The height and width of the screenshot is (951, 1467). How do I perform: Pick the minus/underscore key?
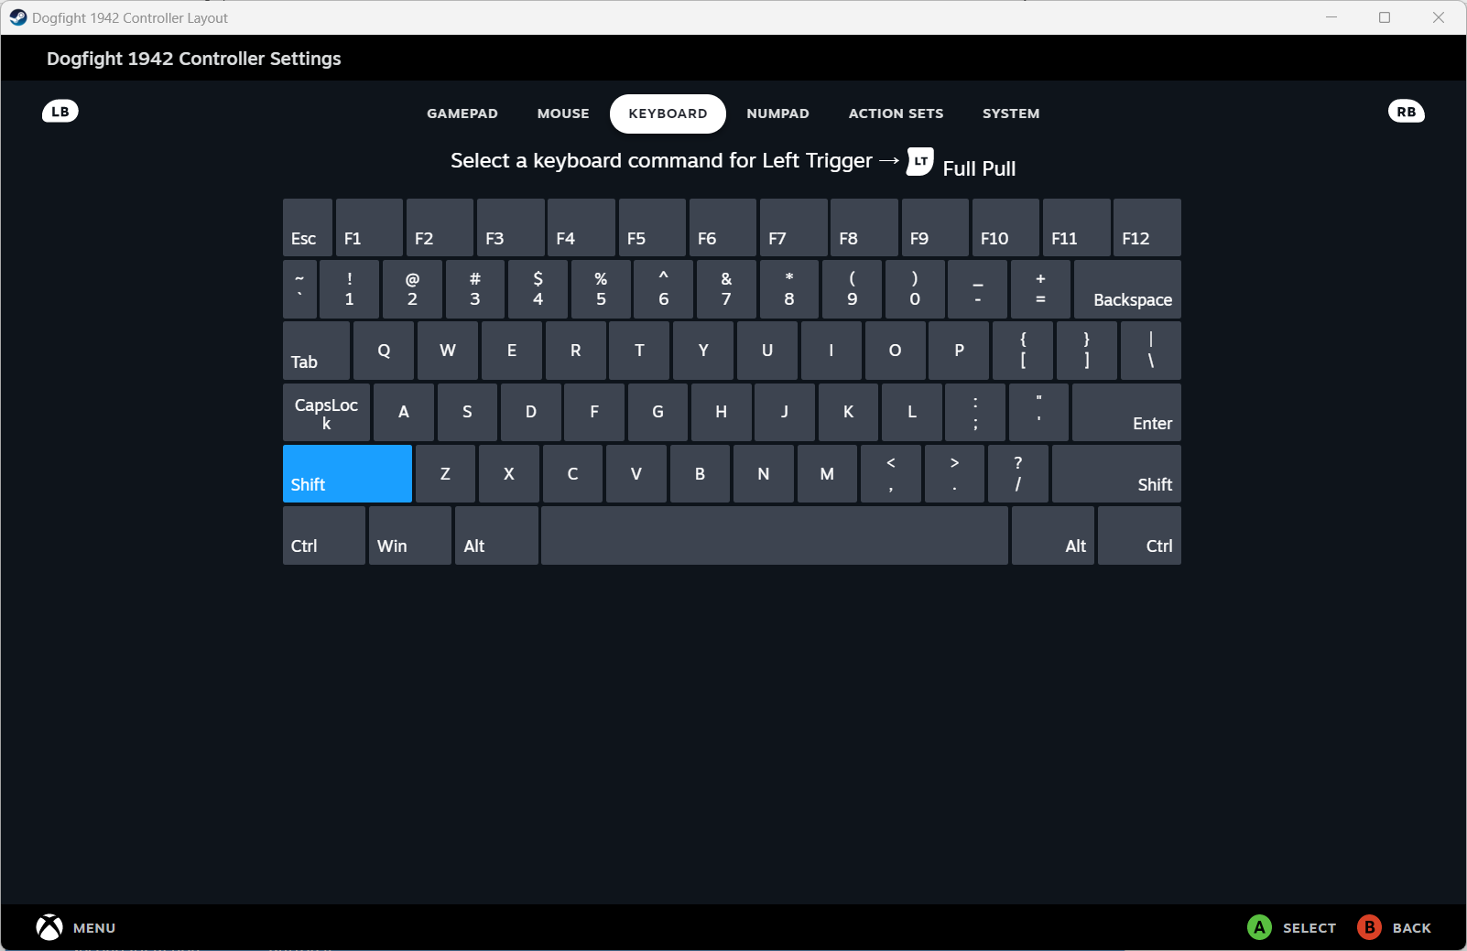click(x=978, y=289)
